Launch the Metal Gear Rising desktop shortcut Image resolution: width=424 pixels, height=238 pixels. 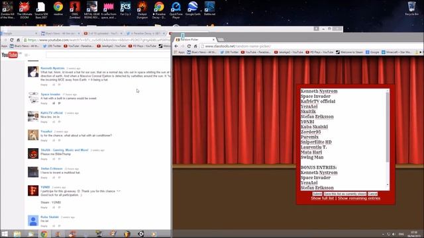[x=91, y=10]
